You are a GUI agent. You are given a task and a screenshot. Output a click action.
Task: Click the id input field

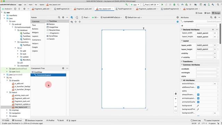[x=206, y=25]
